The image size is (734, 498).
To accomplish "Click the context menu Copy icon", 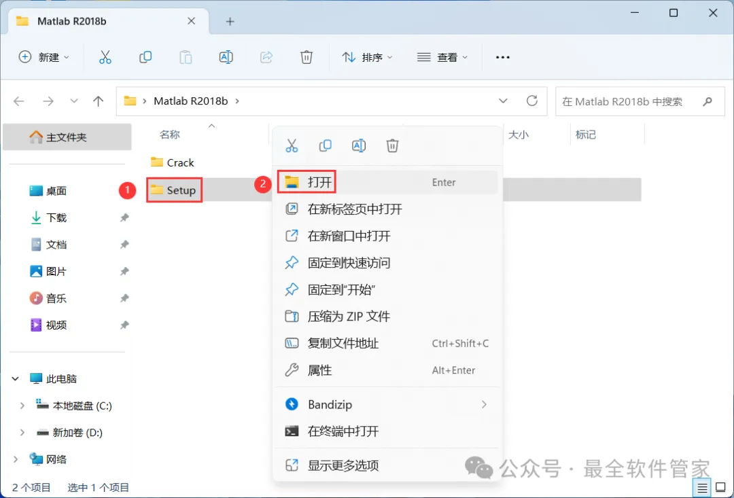I will pos(326,145).
